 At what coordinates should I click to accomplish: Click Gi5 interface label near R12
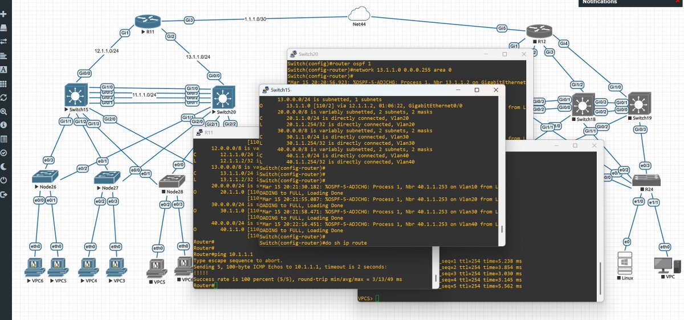pyautogui.click(x=502, y=28)
